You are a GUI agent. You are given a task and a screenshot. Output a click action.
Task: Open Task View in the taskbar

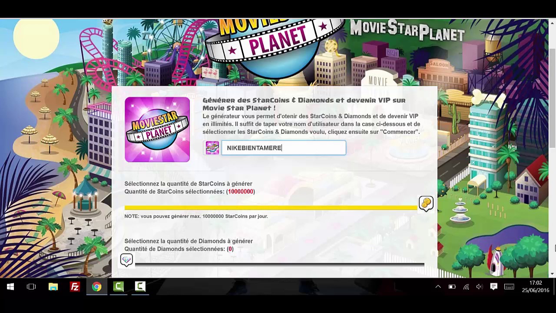[x=31, y=287]
